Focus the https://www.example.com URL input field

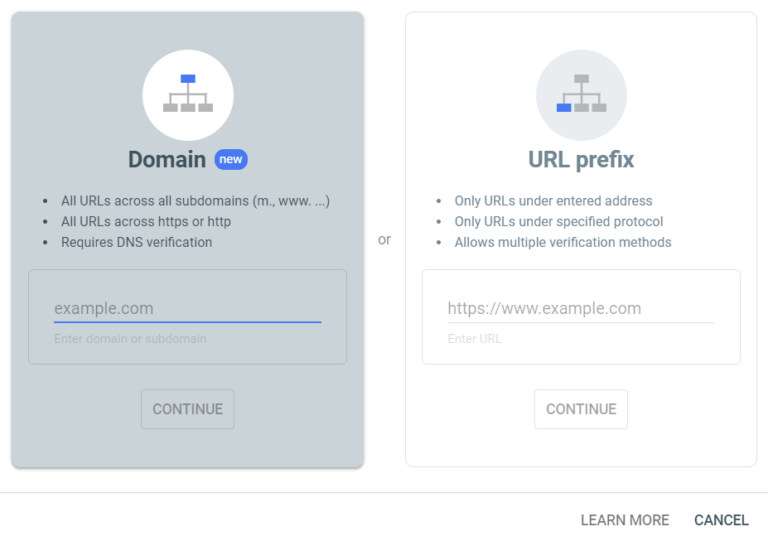coord(581,308)
